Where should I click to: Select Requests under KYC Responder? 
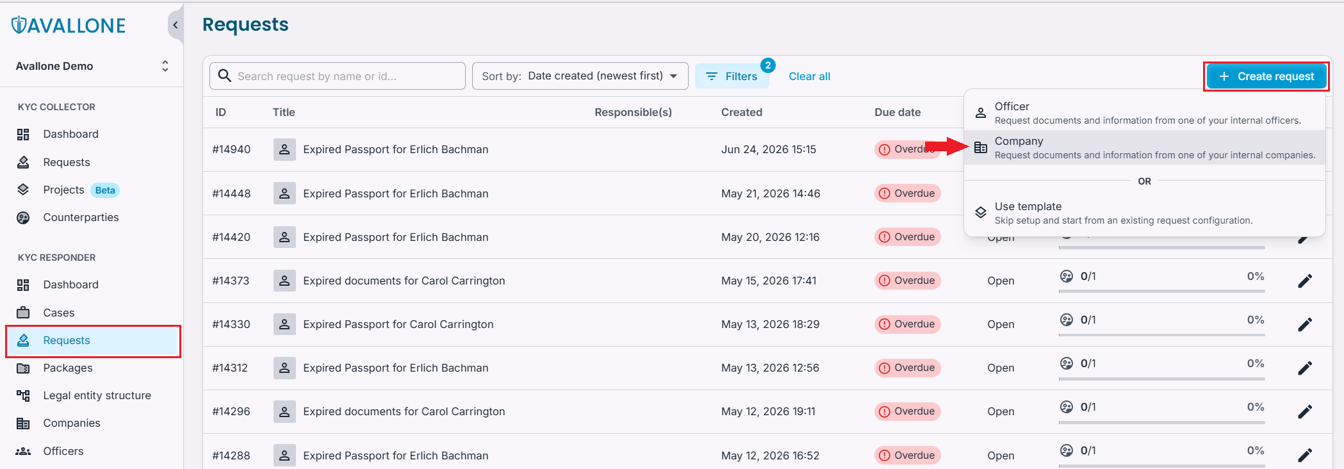[92, 340]
